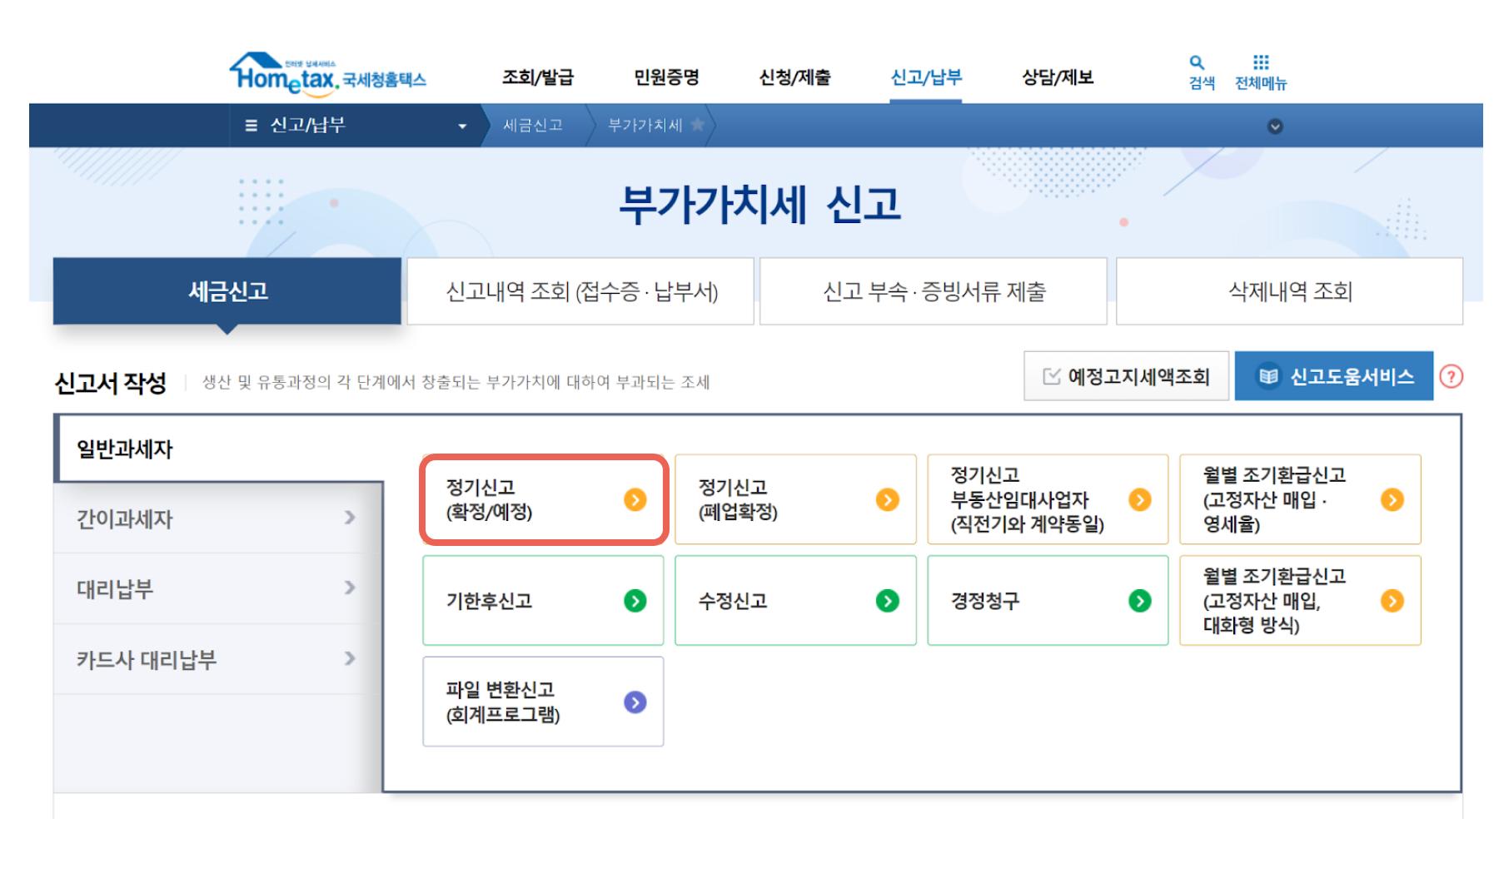
Task: Switch to 신고내역 조회 tab
Action: 580,291
